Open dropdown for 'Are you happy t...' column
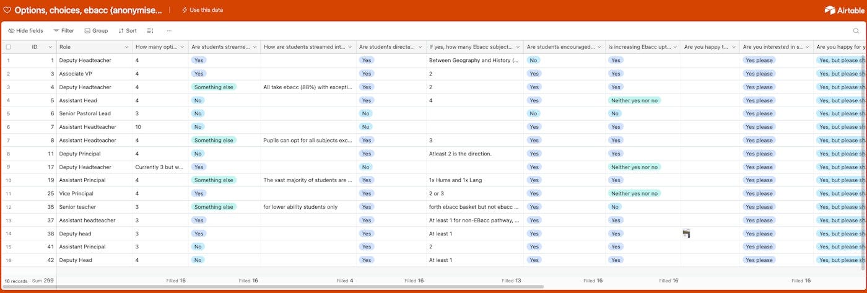Image resolution: width=867 pixels, height=293 pixels. [734, 47]
